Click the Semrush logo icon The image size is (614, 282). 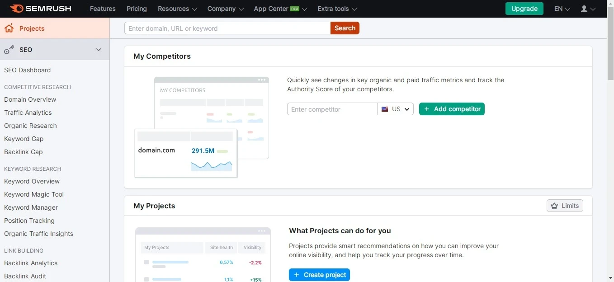(16, 9)
